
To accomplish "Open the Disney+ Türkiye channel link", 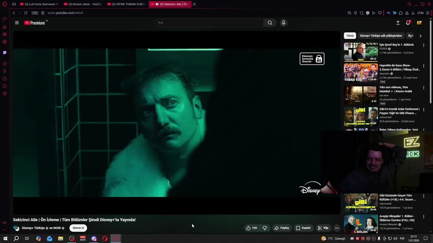I will [33, 228].
